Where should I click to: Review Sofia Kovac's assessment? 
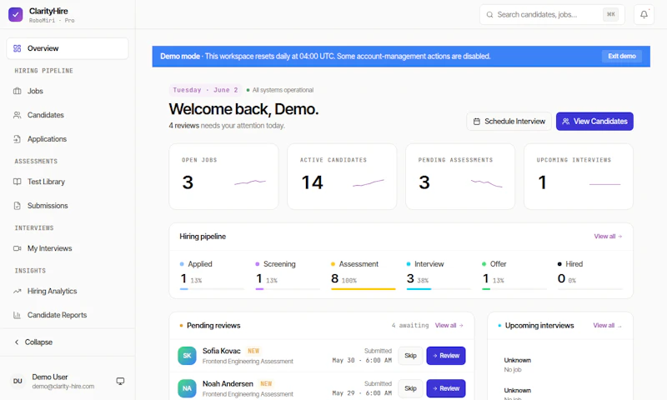(x=446, y=356)
